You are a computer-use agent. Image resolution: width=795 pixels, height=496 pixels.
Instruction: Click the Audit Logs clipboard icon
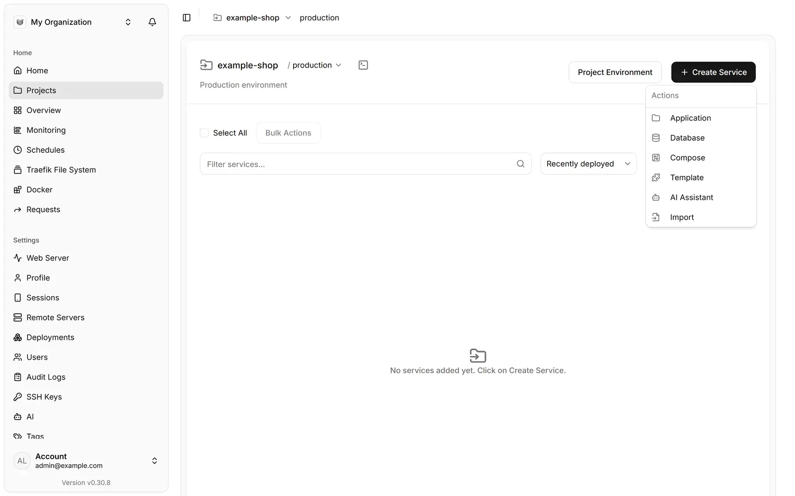pyautogui.click(x=18, y=377)
